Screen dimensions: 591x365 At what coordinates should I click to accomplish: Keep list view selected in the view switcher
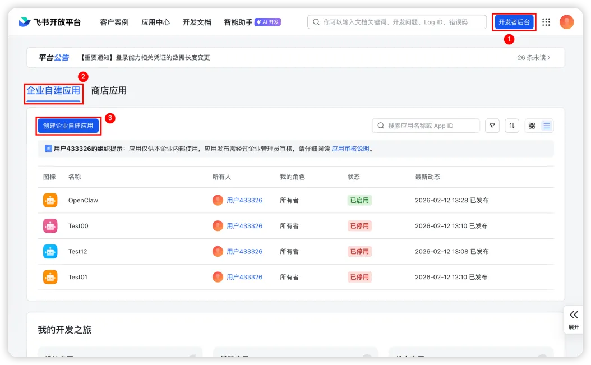tap(546, 126)
